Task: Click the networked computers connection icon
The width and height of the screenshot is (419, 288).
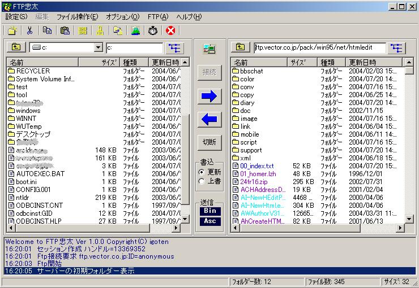Action: (209, 49)
